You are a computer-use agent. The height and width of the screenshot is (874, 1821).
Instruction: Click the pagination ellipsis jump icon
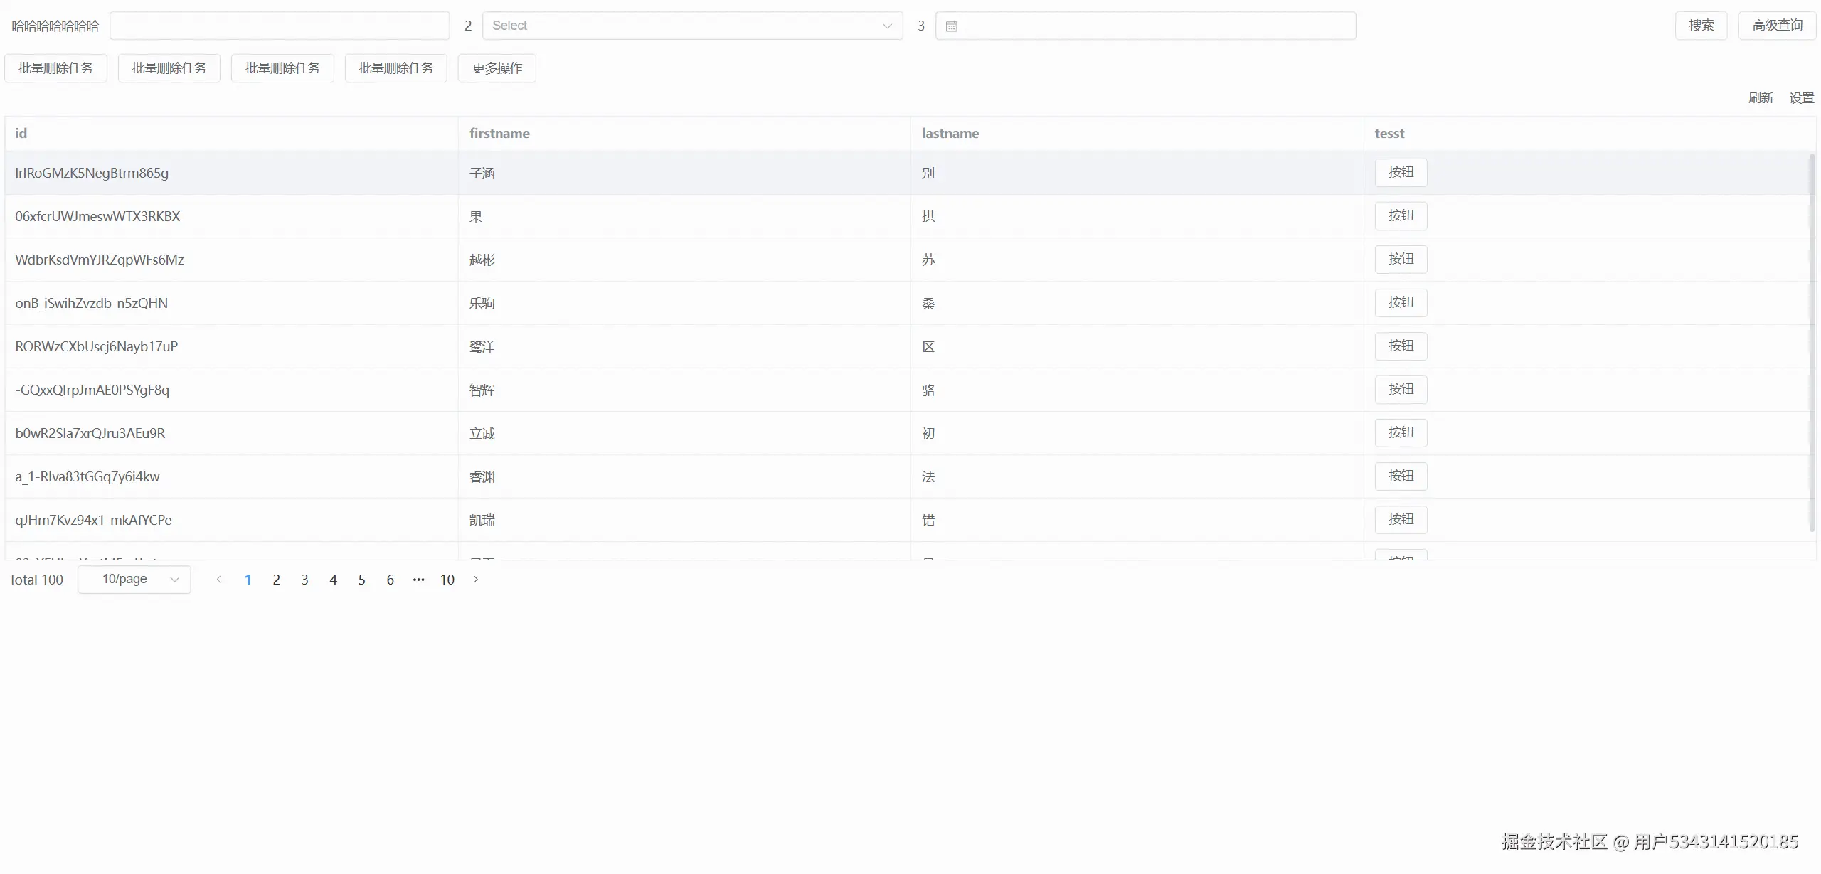click(x=418, y=580)
